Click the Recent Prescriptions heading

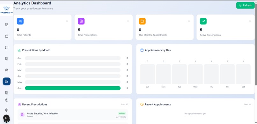pyautogui.click(x=35, y=104)
